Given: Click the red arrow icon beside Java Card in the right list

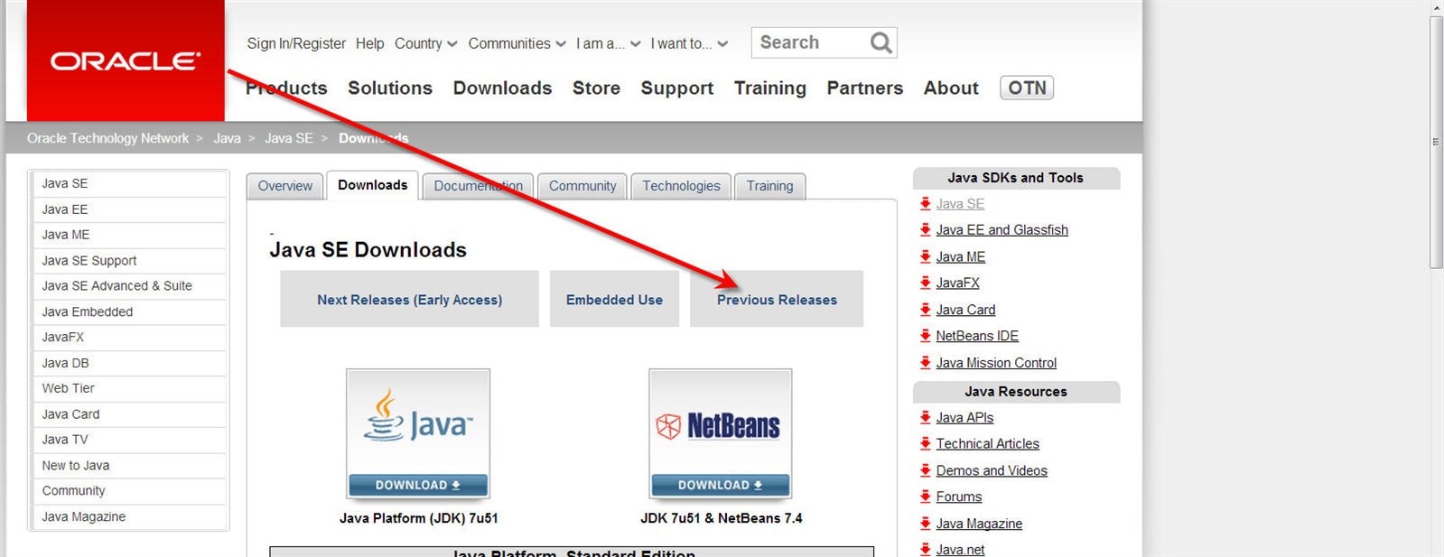Looking at the screenshot, I should 925,310.
